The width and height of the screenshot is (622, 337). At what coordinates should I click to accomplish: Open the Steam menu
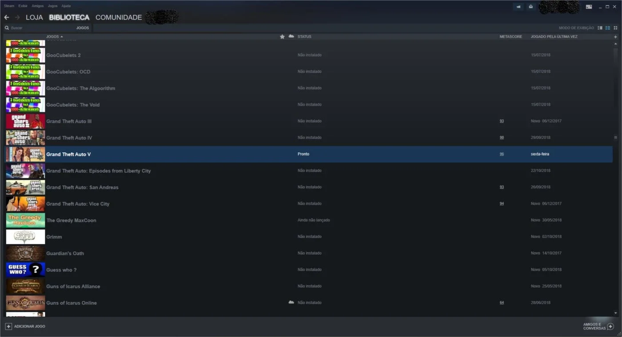coord(9,6)
